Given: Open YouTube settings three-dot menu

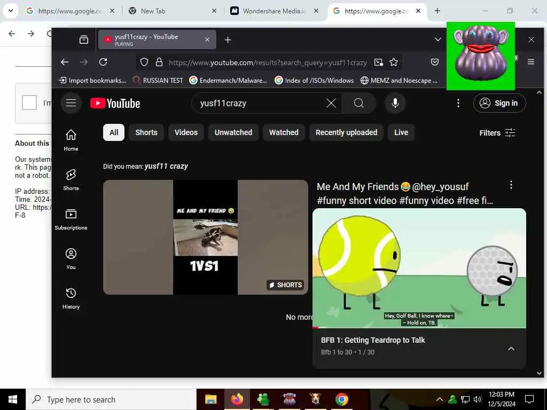Looking at the screenshot, I should tap(458, 103).
